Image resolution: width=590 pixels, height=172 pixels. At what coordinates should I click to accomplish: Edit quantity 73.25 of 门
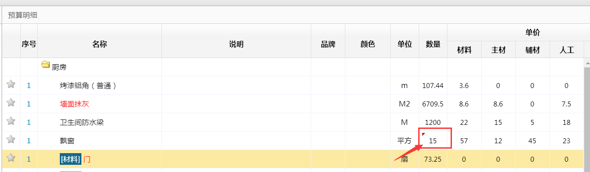point(433,159)
